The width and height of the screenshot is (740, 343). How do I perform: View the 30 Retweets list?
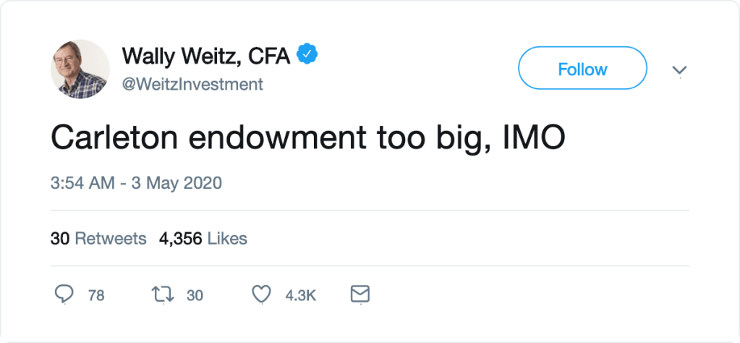tap(98, 238)
